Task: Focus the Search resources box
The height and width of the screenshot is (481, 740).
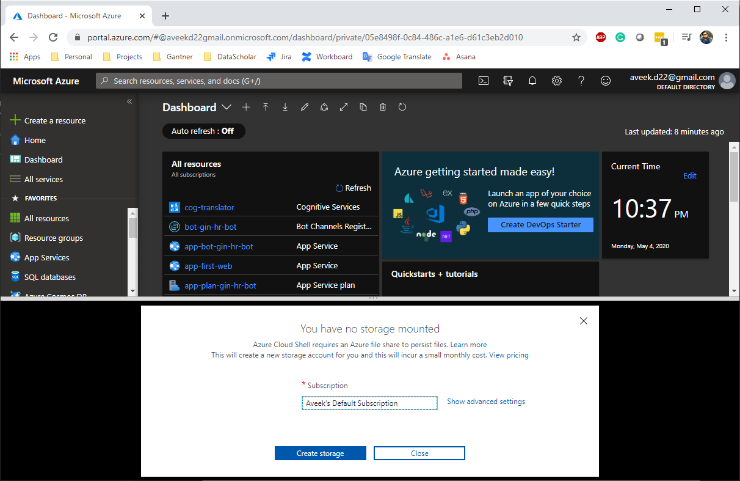Action: pyautogui.click(x=279, y=81)
